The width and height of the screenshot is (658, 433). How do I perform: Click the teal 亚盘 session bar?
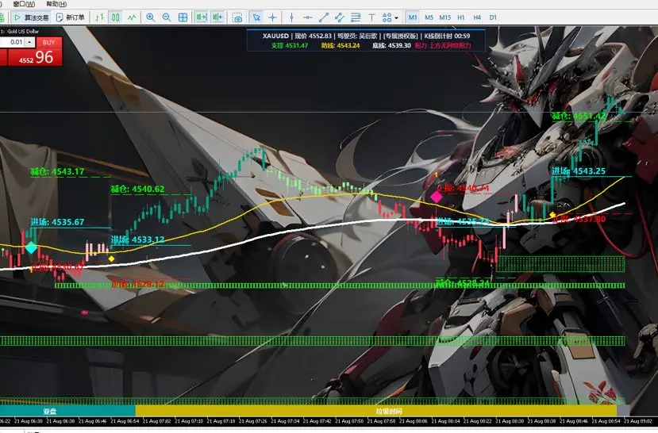tap(67, 412)
